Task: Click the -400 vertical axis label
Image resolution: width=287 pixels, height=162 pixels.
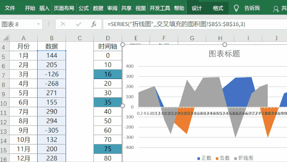Action: [129, 147]
